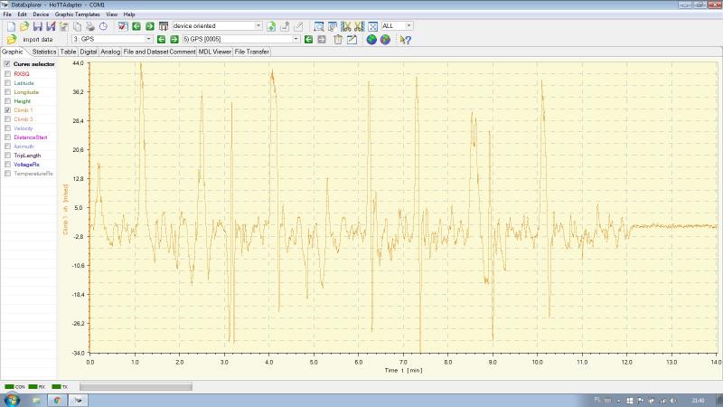This screenshot has height=407, width=723.
Task: Open the Graphic Templates menu
Action: tap(78, 15)
